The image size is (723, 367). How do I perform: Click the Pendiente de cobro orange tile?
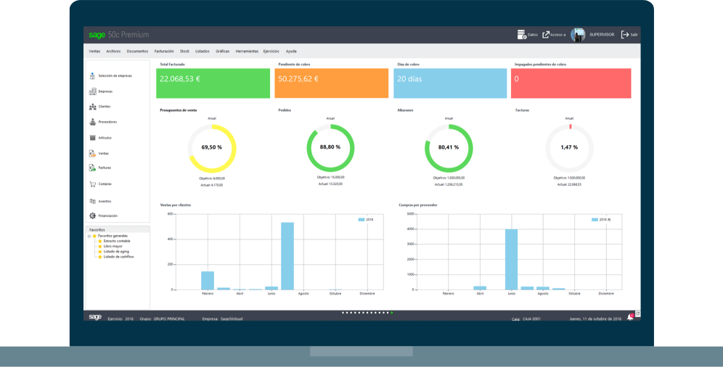point(331,83)
